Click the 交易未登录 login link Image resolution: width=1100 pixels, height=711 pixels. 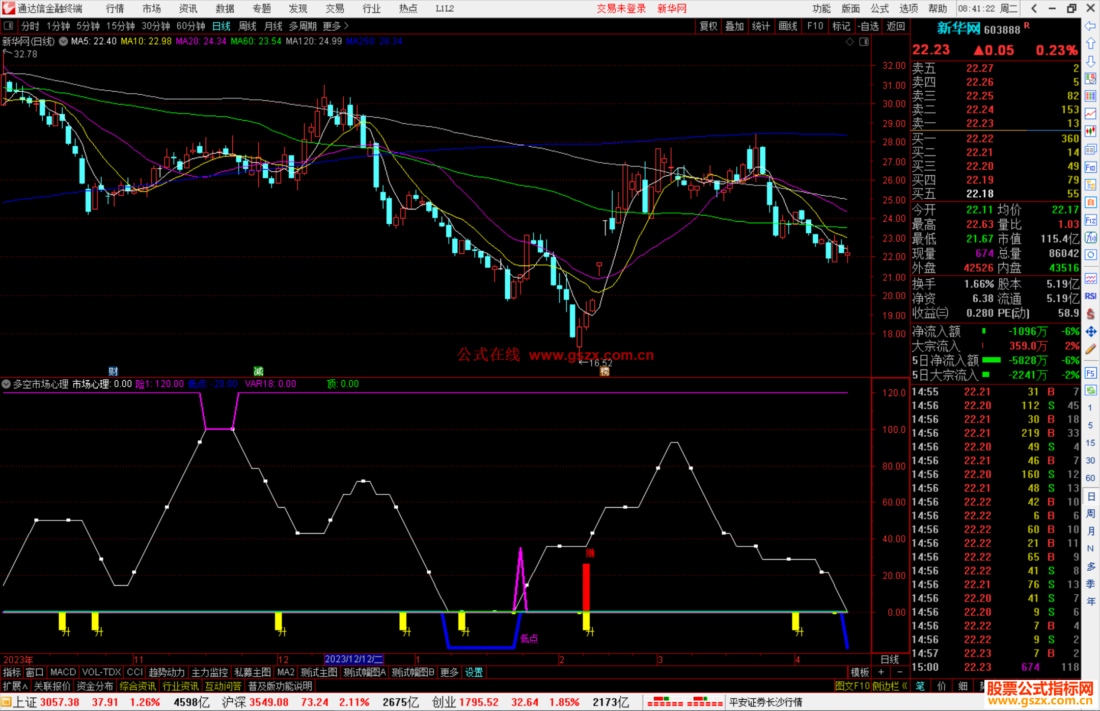(x=621, y=8)
